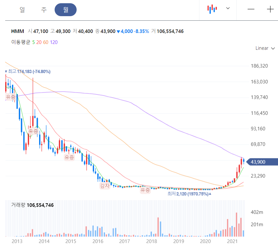Click the 유증 marker near 2018
The image size is (278, 244).
[145, 190]
